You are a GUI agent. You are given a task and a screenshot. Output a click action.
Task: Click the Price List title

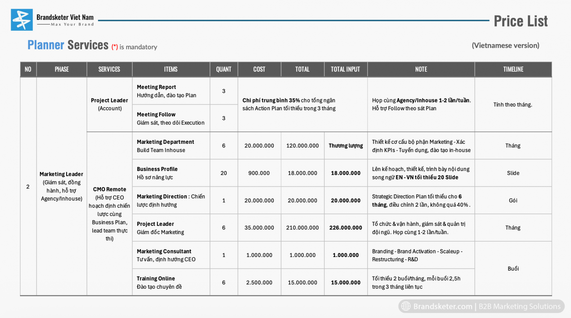click(x=520, y=21)
